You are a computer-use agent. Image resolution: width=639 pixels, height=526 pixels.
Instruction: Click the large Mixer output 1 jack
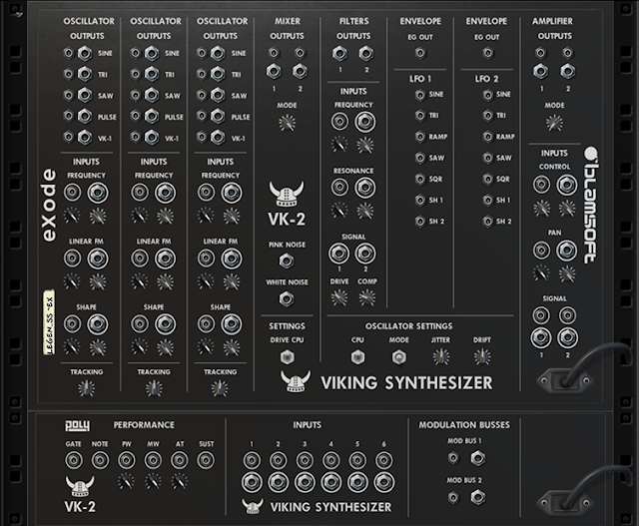pos(274,71)
